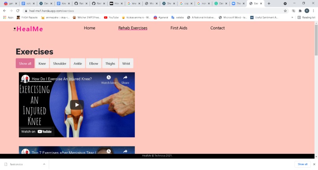Filter exercises by Wrist

(x=126, y=63)
